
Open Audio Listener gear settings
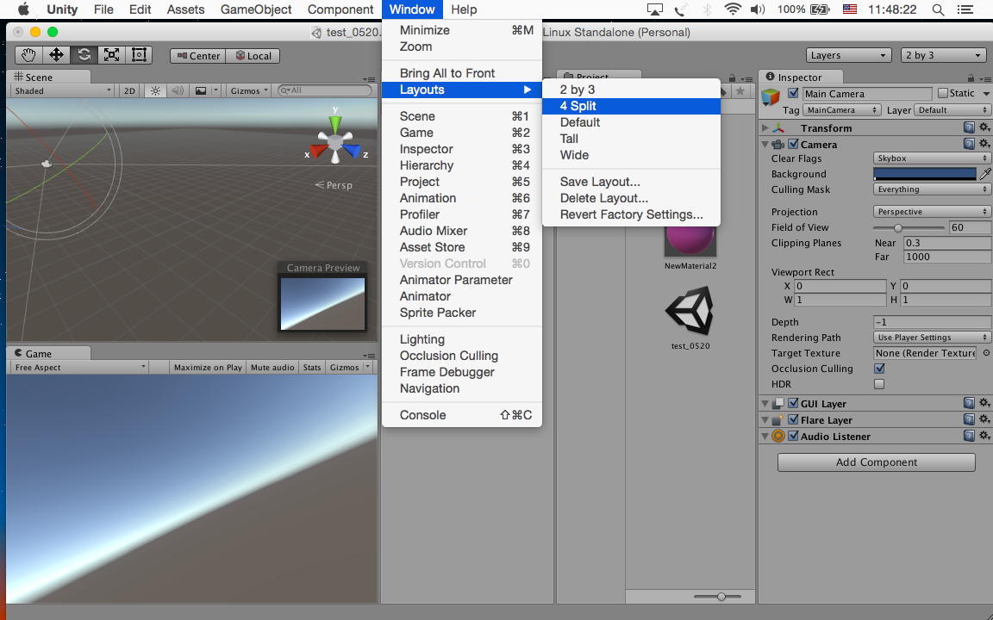[x=984, y=436]
